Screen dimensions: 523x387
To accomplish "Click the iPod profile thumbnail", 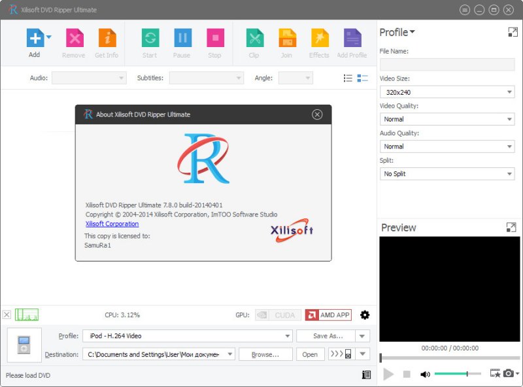I will pos(24,345).
